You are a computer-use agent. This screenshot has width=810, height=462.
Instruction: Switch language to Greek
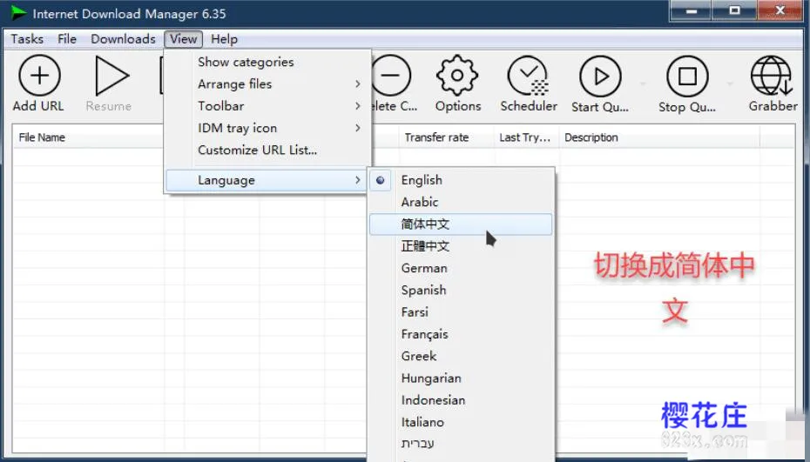pos(461,356)
